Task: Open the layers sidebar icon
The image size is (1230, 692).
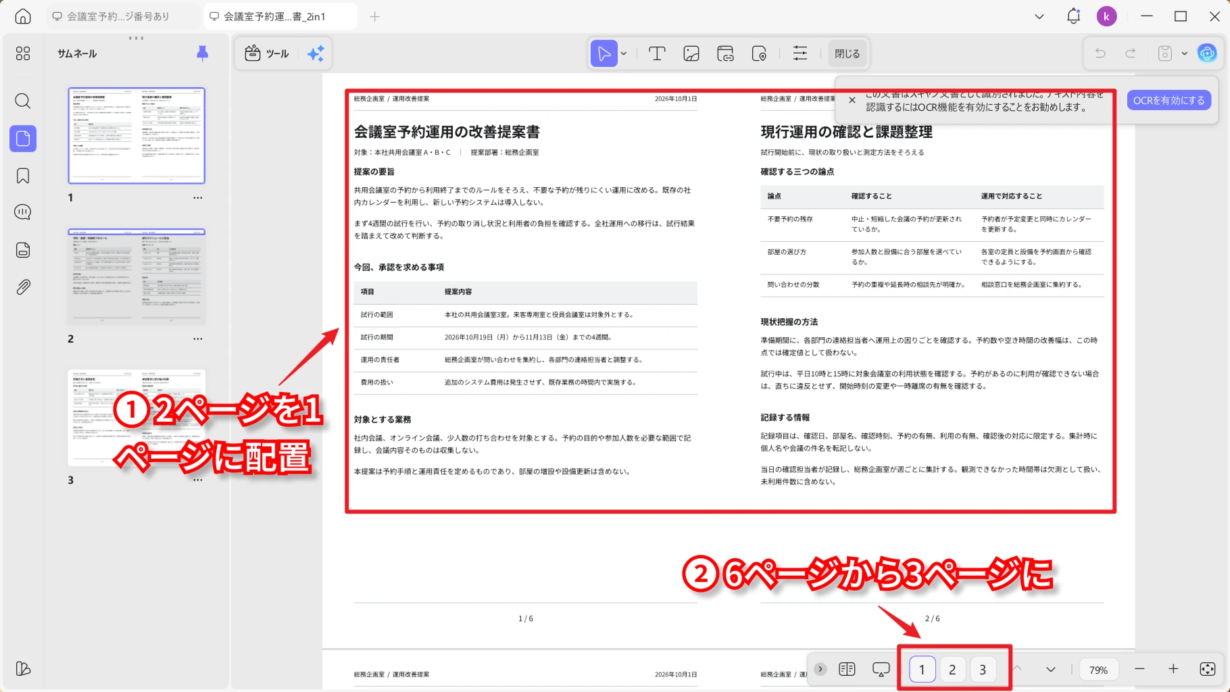Action: tap(23, 250)
